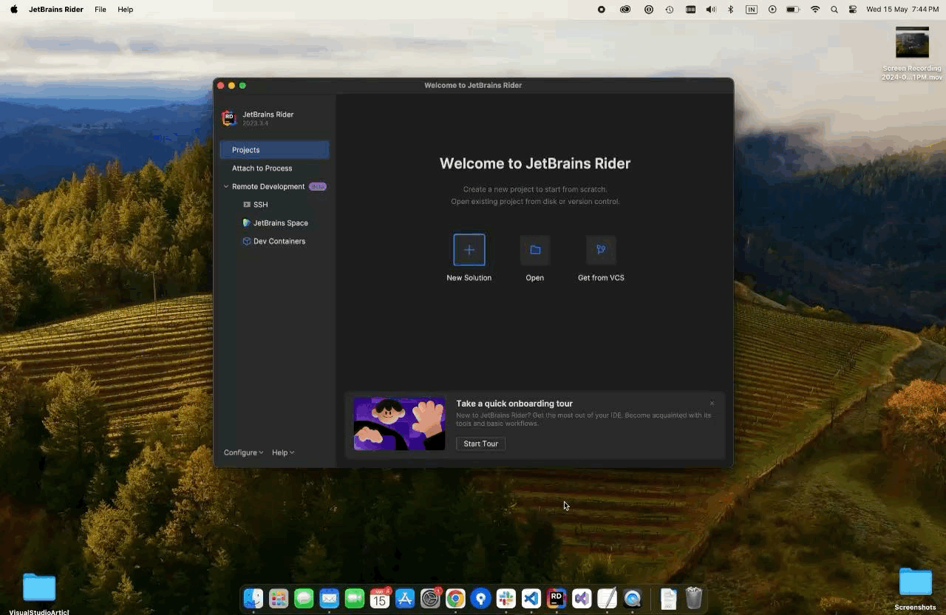Select SSH under Remote Development

pos(260,205)
